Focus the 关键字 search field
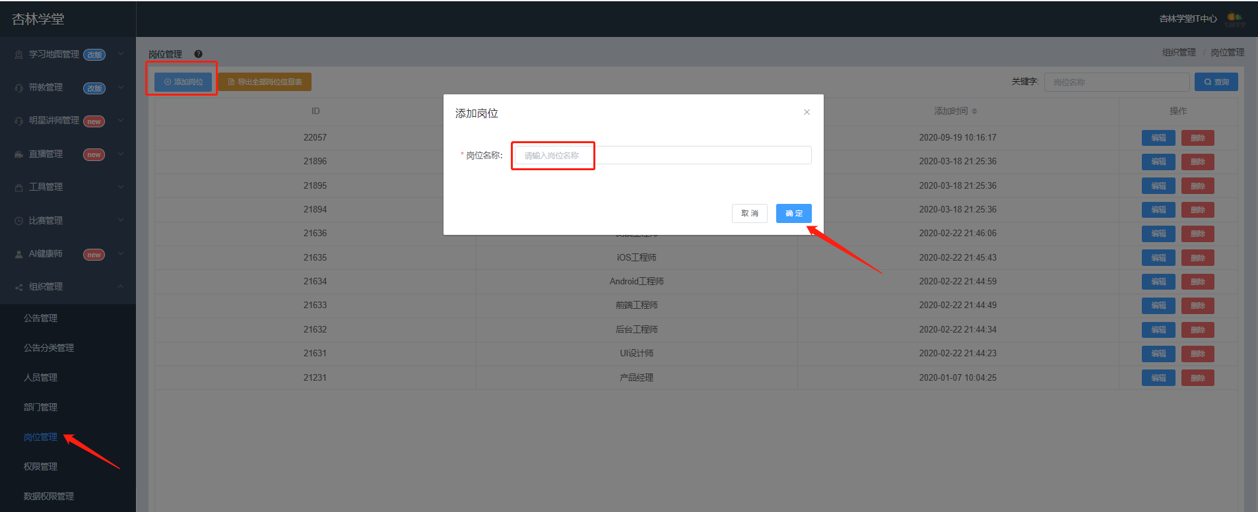 (1117, 82)
